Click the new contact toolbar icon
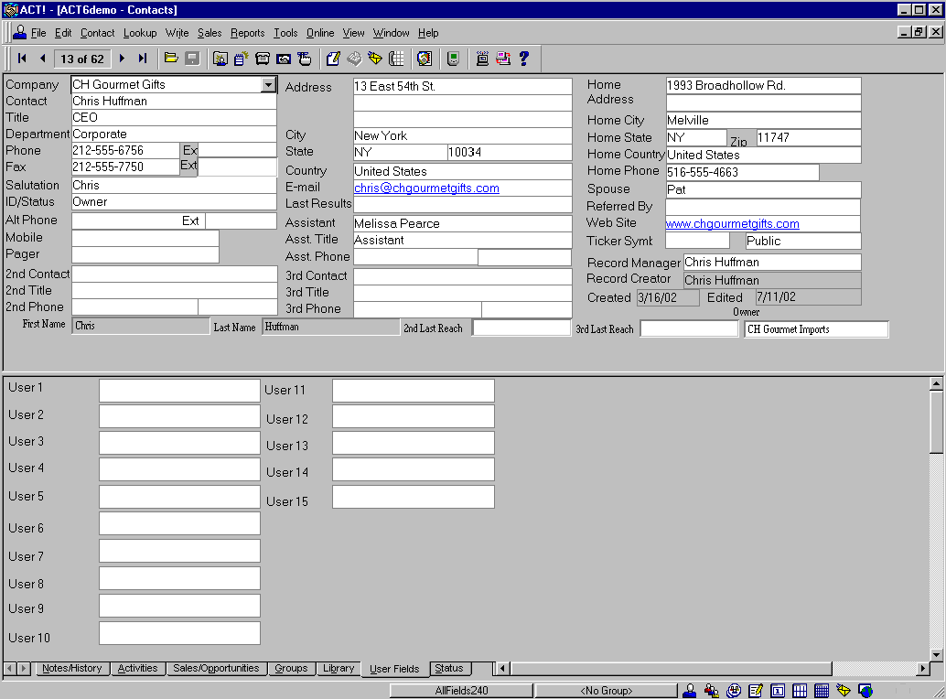This screenshot has height=699, width=946. click(220, 59)
